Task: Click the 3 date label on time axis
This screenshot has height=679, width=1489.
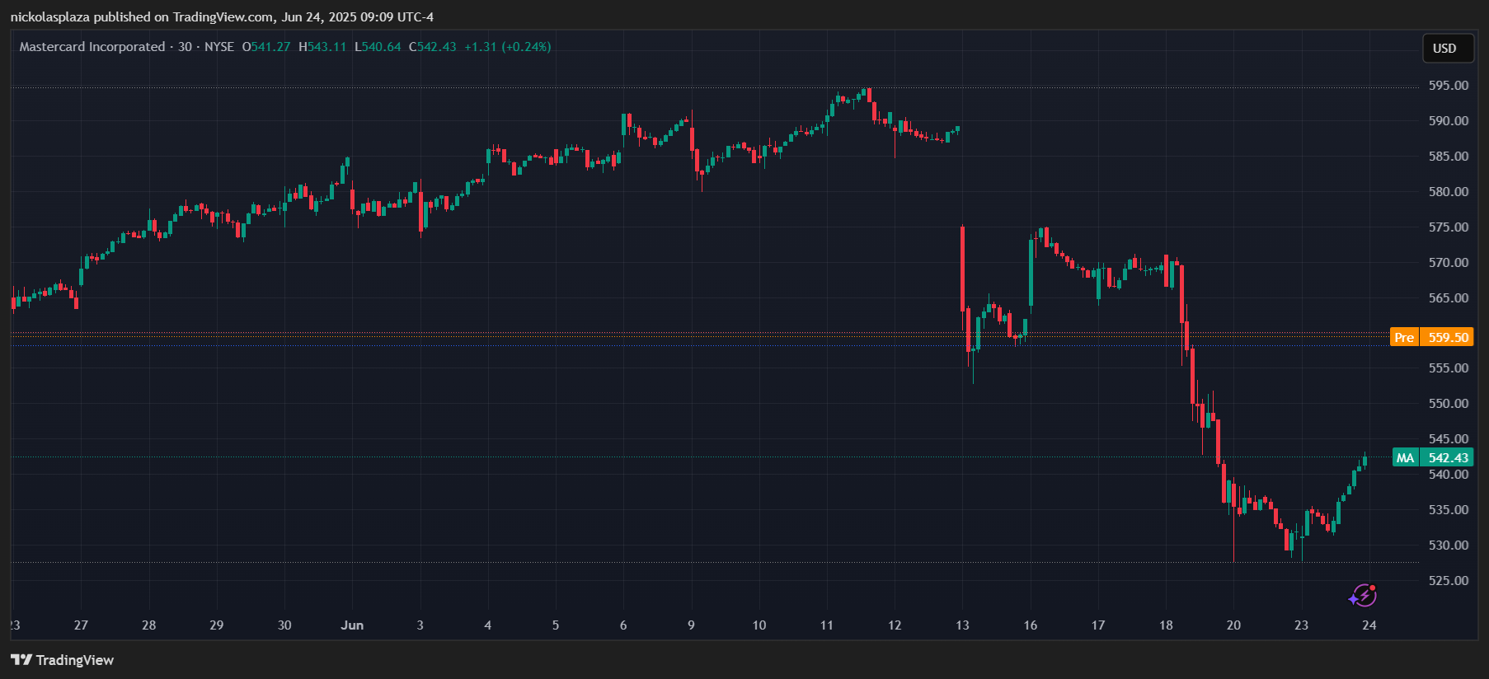Action: tap(420, 625)
